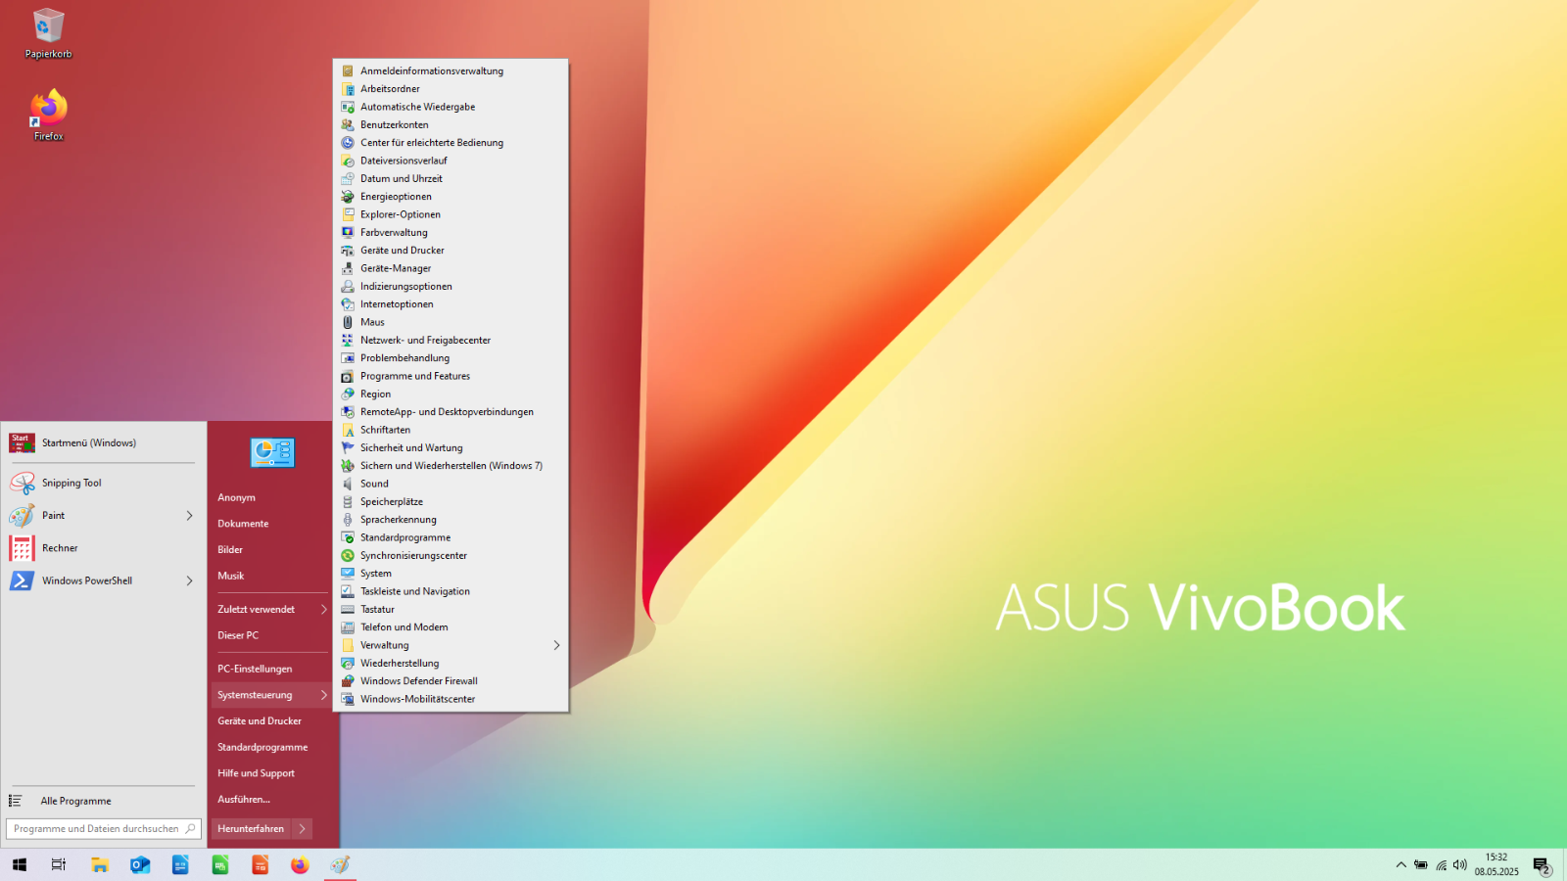Open Standardprogramme in the red column
The image size is (1567, 881).
coord(271,747)
